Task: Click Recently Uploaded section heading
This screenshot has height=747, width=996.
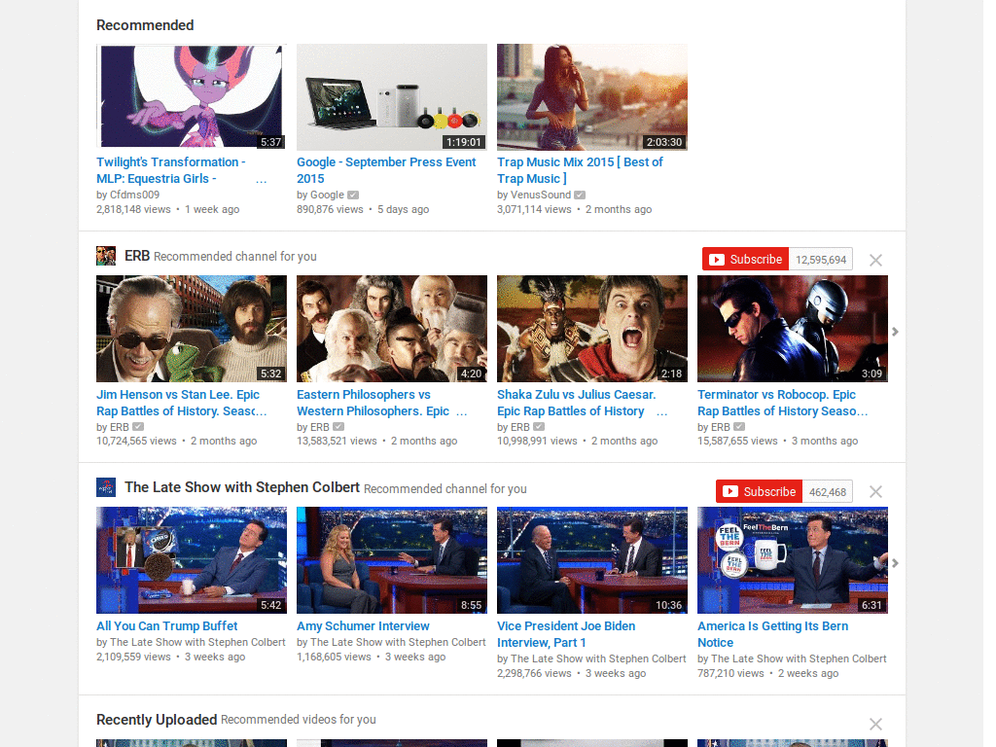Action: (x=157, y=720)
